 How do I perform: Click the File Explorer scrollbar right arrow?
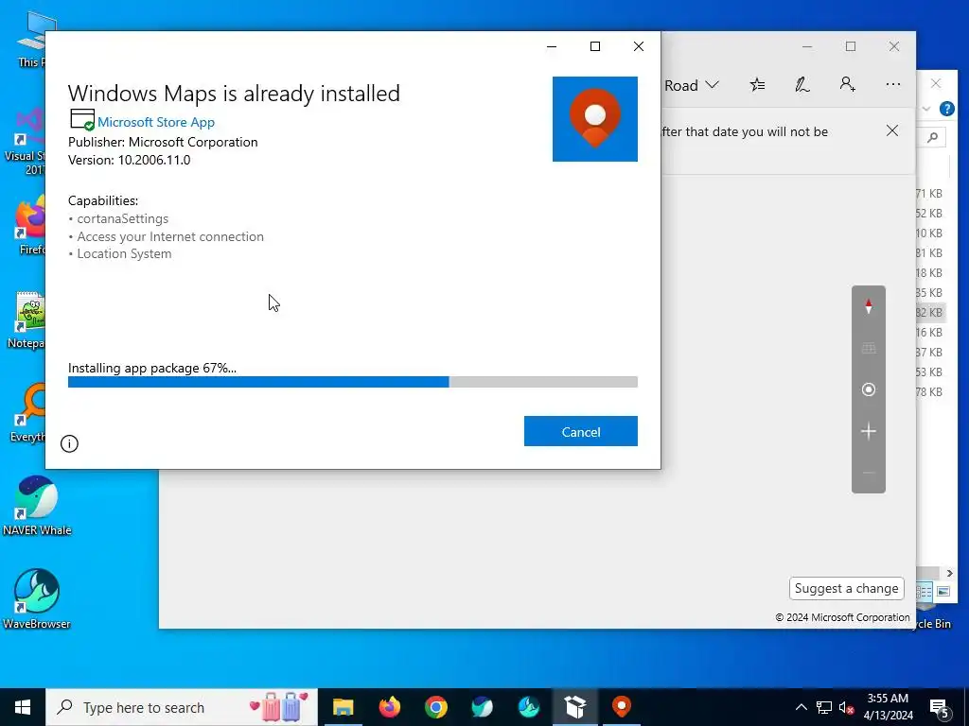click(x=950, y=574)
